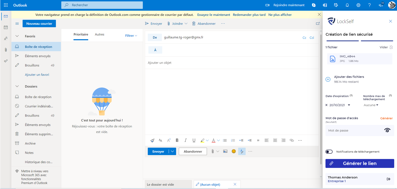
Task: Open Skype from the top bar
Action: click(x=314, y=5)
